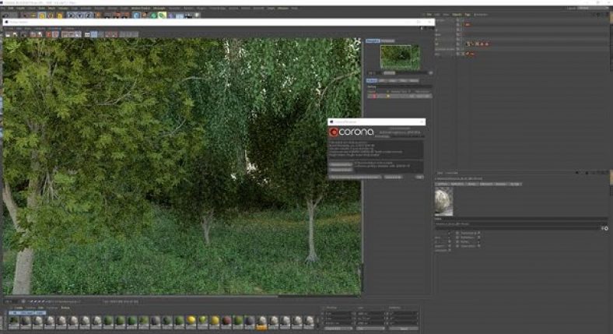Viewport: 613px width, 334px height.
Task: Open Objects menu in Object Manager
Action: pos(457,15)
